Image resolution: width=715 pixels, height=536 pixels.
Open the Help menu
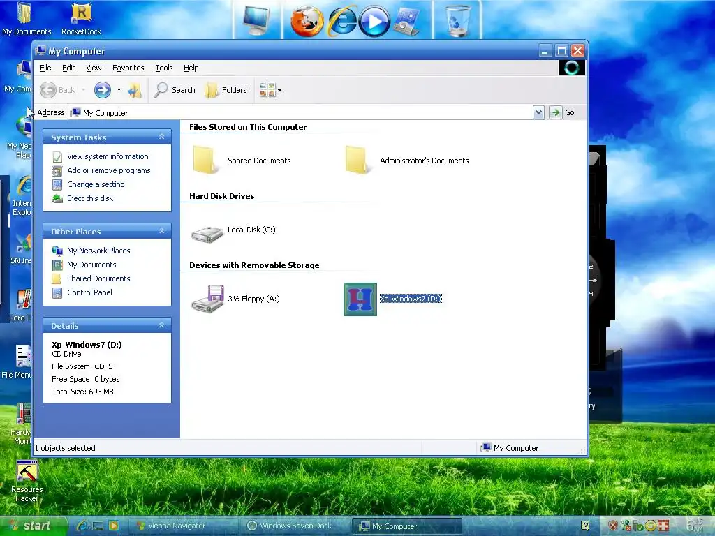[191, 68]
